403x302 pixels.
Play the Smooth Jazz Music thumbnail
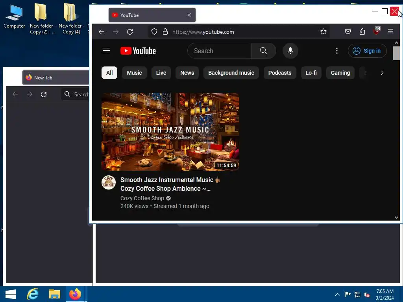click(170, 132)
